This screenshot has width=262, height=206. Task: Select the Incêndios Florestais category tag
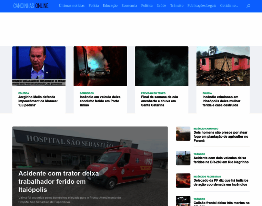207,176
